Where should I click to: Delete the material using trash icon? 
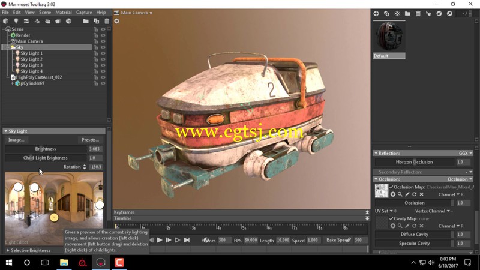pyautogui.click(x=418, y=13)
